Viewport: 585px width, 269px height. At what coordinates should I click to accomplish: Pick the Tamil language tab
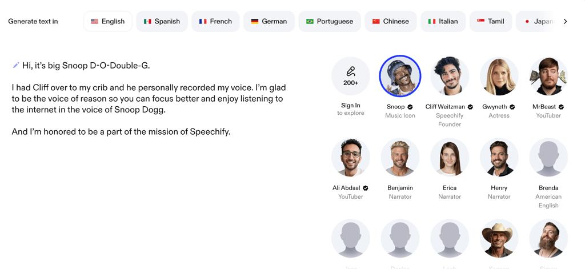coord(490,22)
